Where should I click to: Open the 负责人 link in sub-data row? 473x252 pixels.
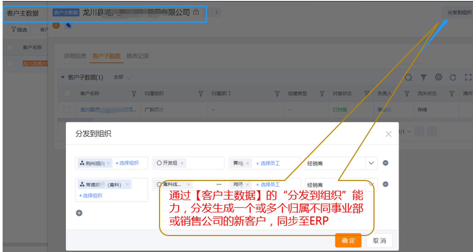coord(385,110)
